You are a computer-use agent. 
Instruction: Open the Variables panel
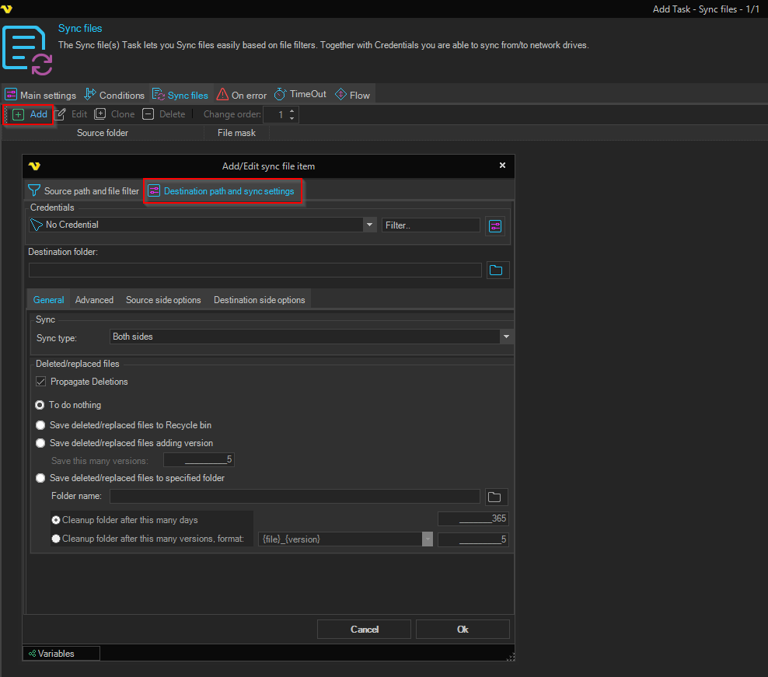(x=61, y=654)
